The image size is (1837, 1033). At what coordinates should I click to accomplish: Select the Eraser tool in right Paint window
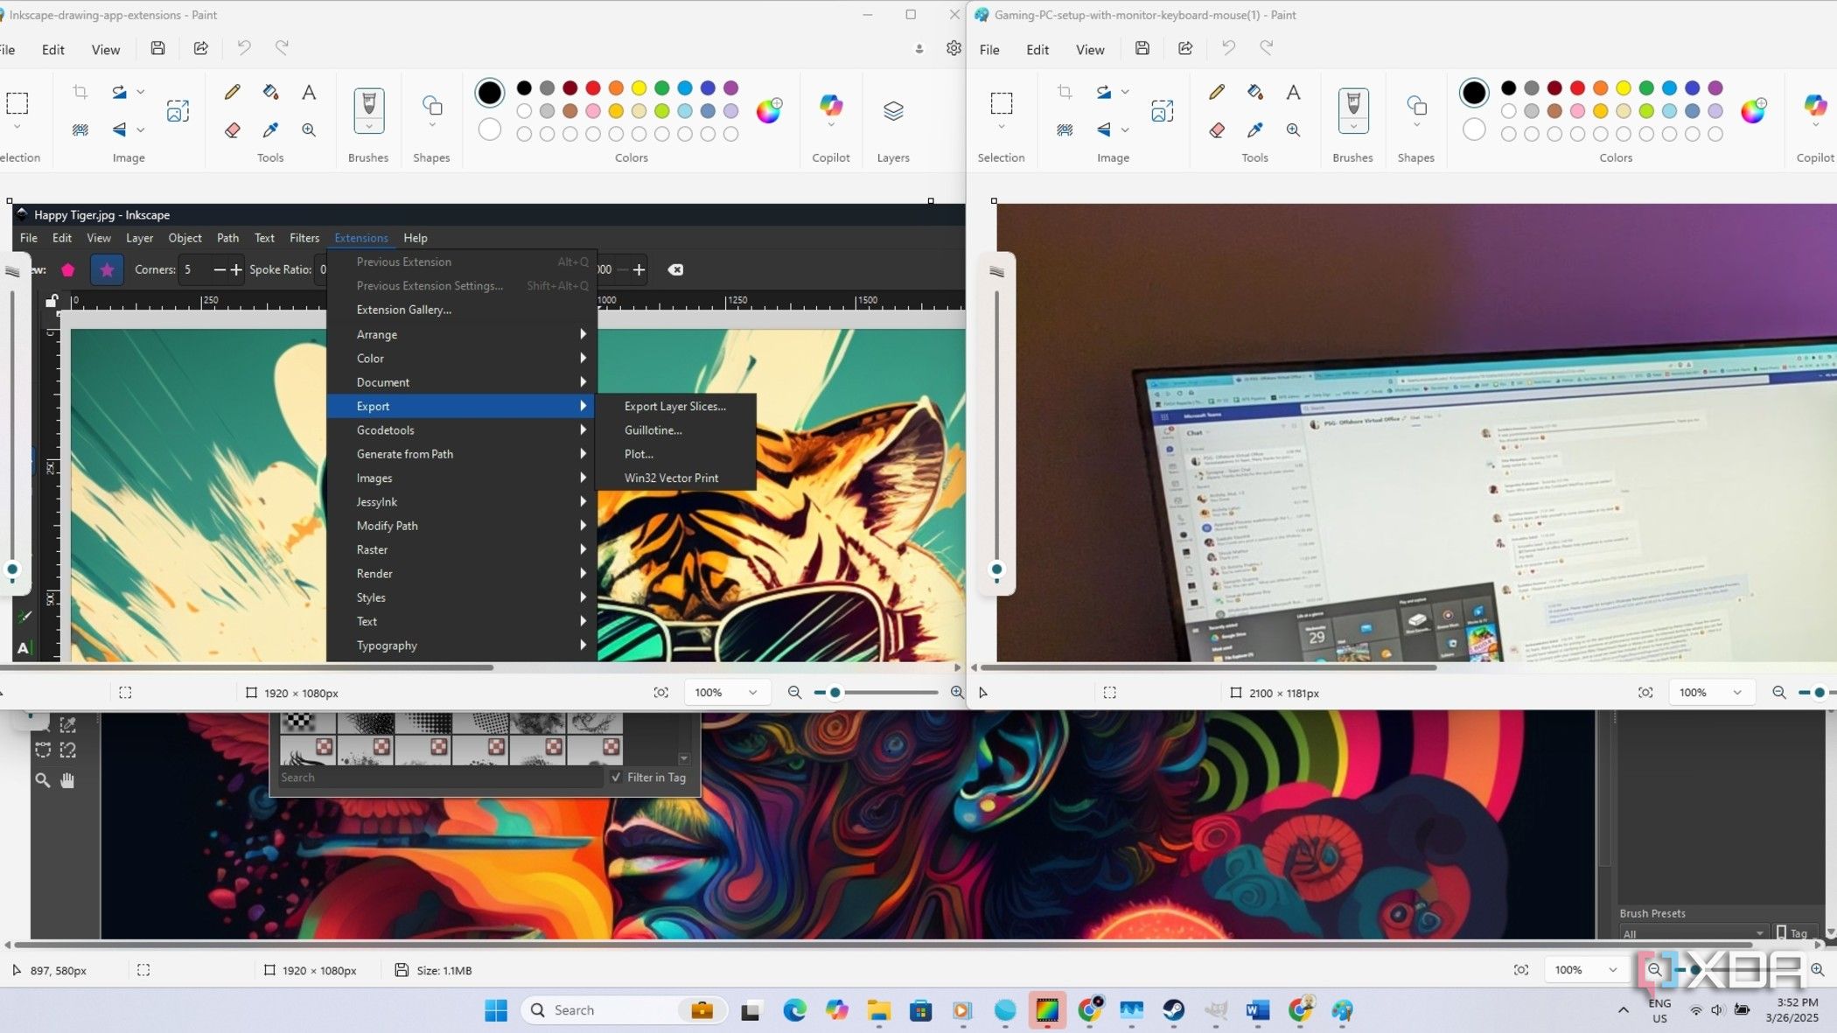(1217, 129)
